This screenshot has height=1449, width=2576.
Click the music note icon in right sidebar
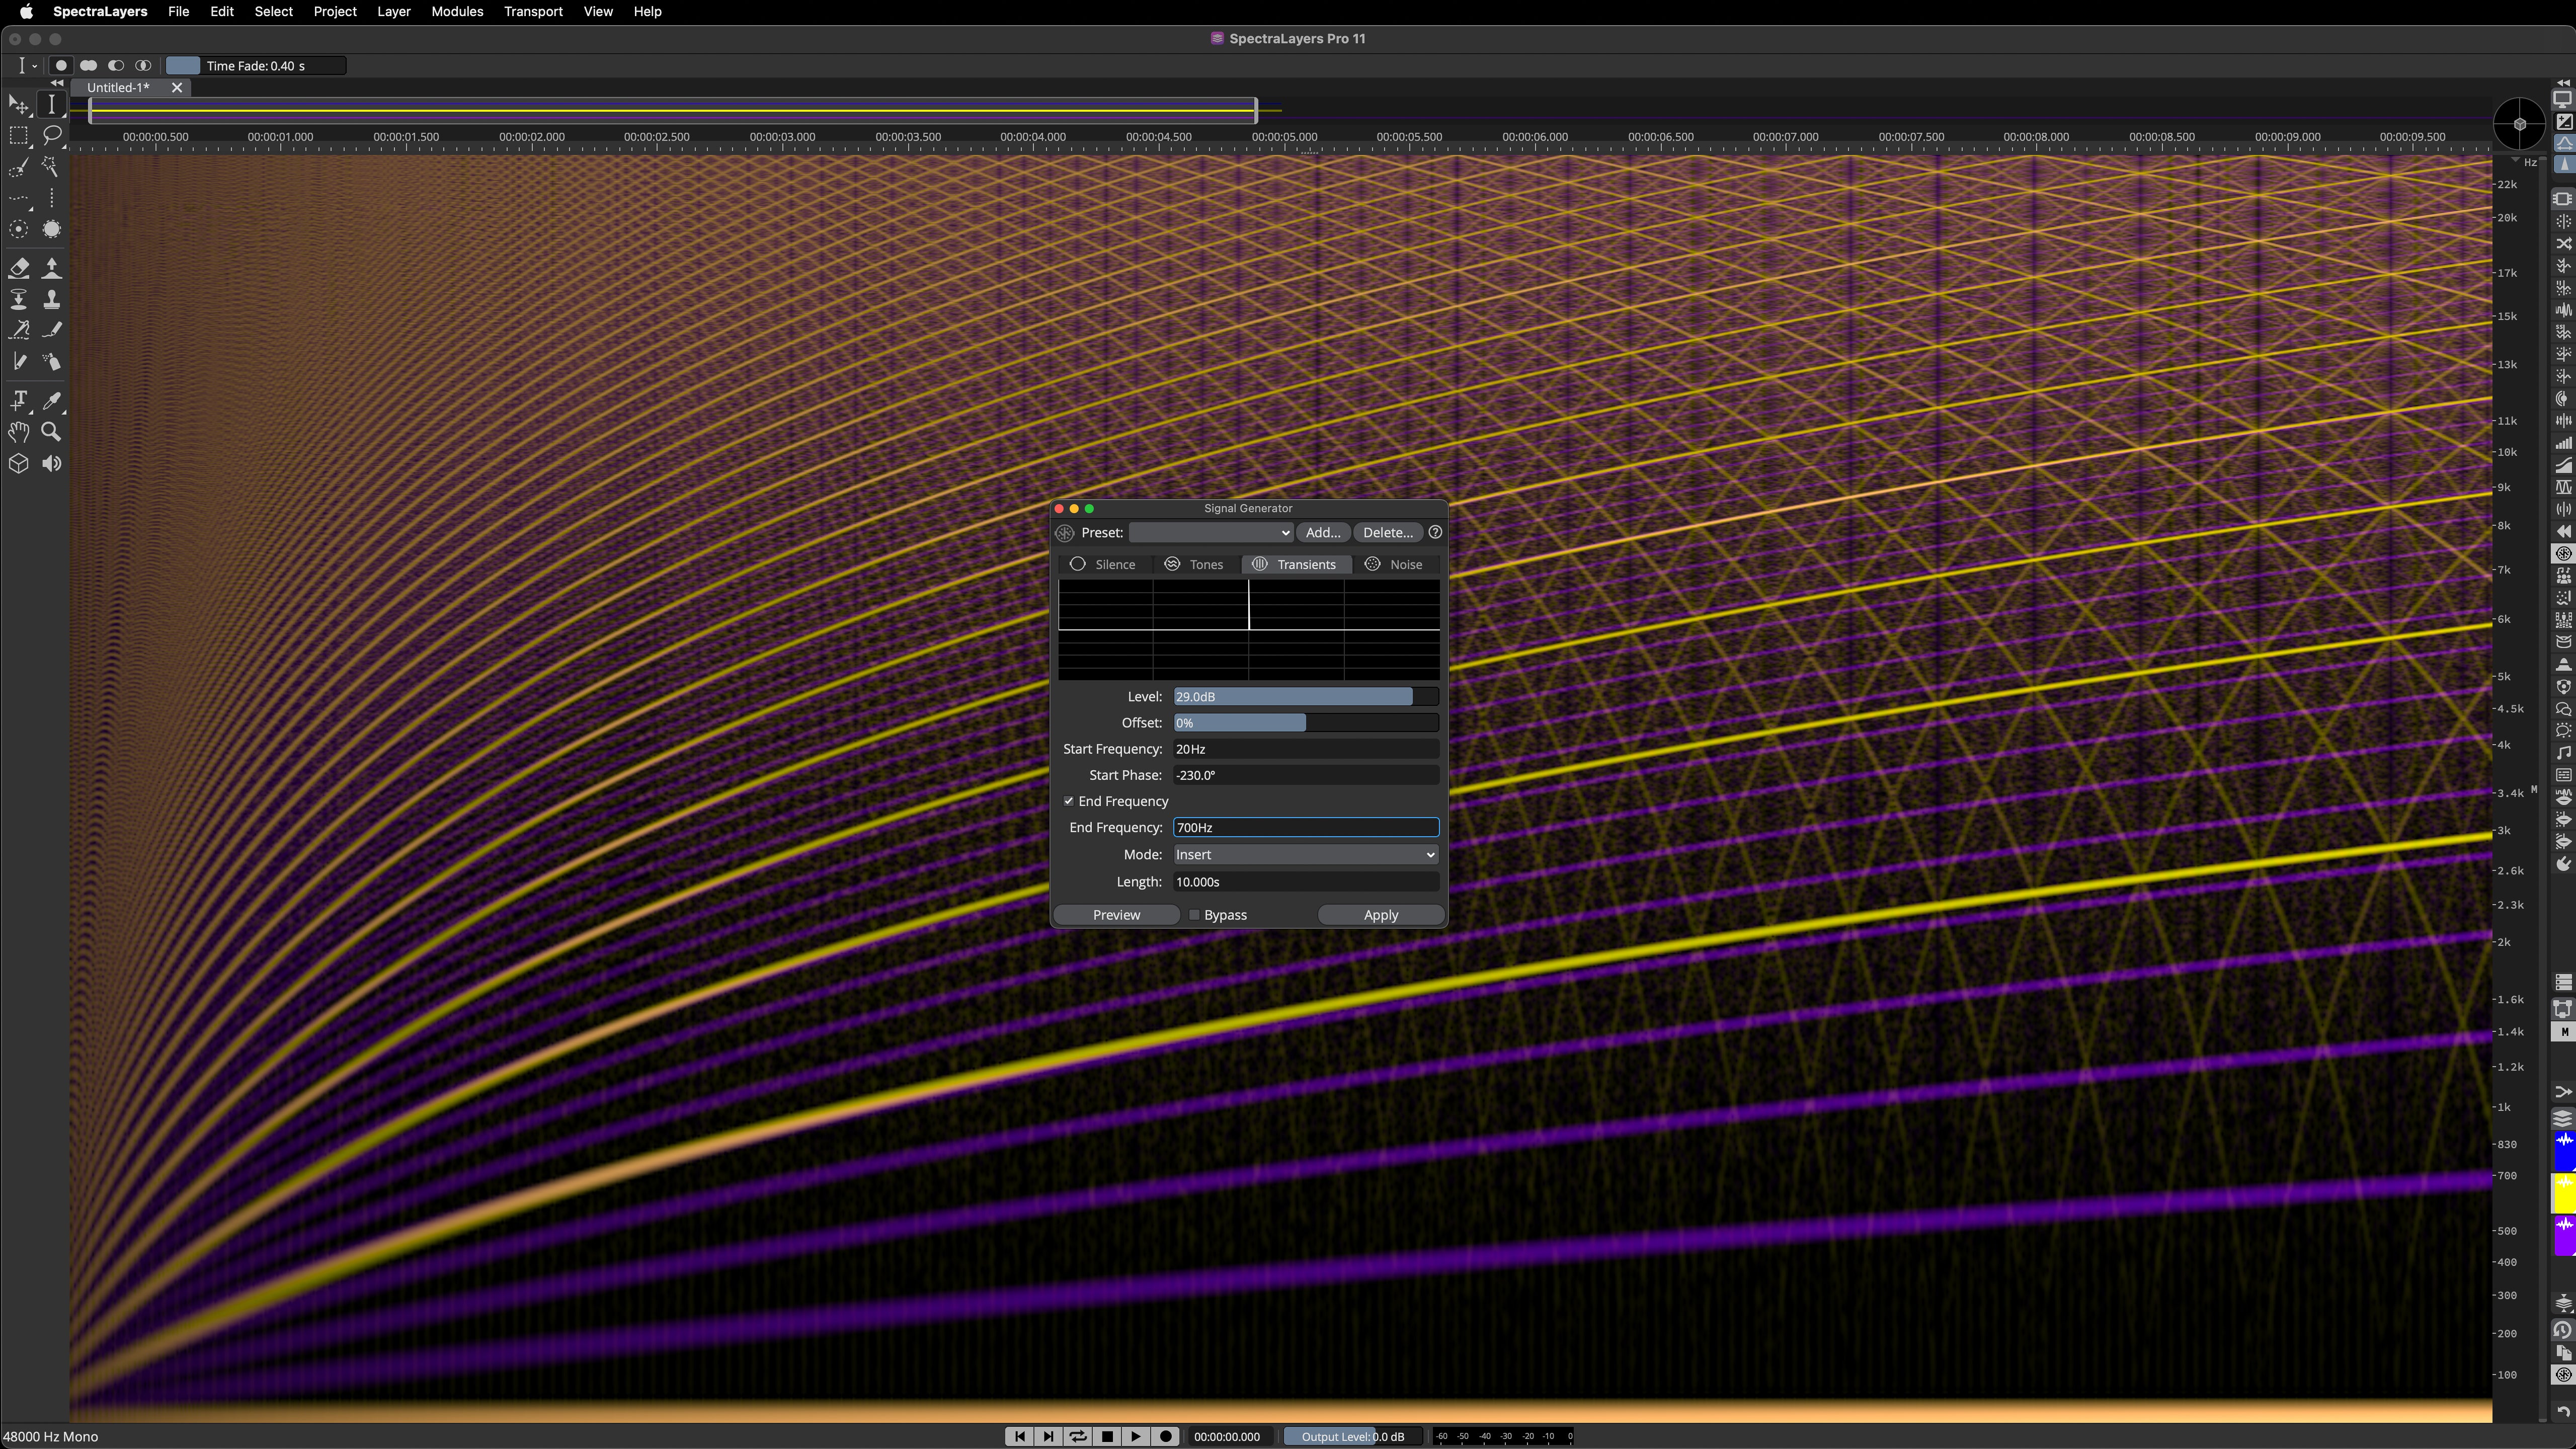[2563, 753]
